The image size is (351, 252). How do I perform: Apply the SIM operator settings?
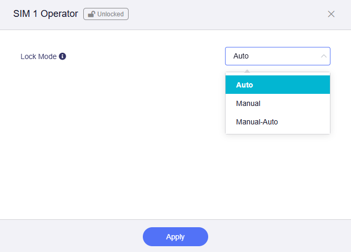(175, 237)
